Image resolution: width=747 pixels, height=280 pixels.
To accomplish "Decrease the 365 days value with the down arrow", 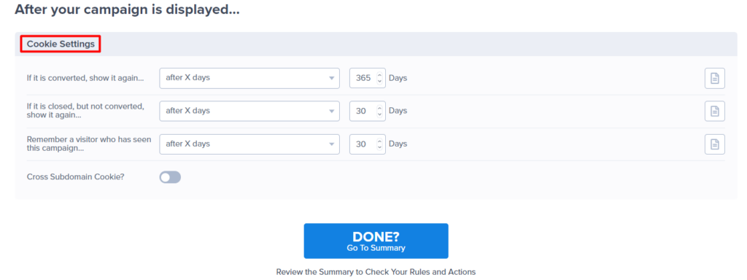I will 379,82.
